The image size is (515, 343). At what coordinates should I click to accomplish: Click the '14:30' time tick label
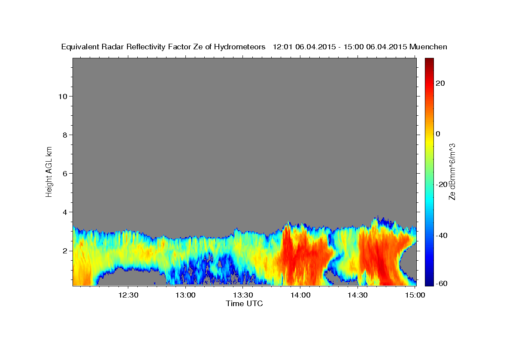357,295
